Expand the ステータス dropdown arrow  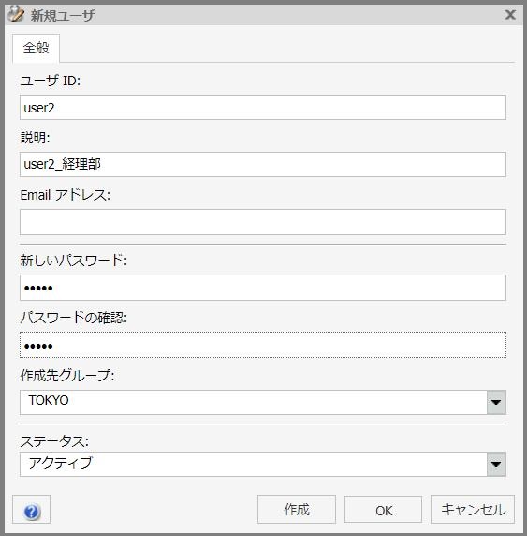pos(496,464)
